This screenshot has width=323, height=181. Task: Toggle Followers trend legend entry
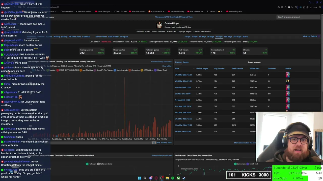coord(105,164)
